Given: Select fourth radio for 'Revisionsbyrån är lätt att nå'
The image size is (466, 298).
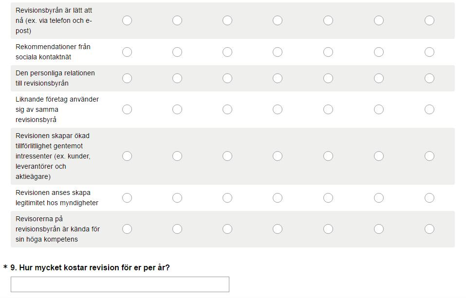Looking at the screenshot, I should [x=278, y=20].
